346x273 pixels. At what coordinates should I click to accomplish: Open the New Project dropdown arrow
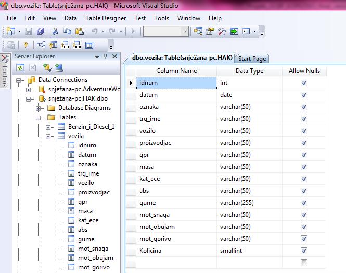[x=19, y=32]
